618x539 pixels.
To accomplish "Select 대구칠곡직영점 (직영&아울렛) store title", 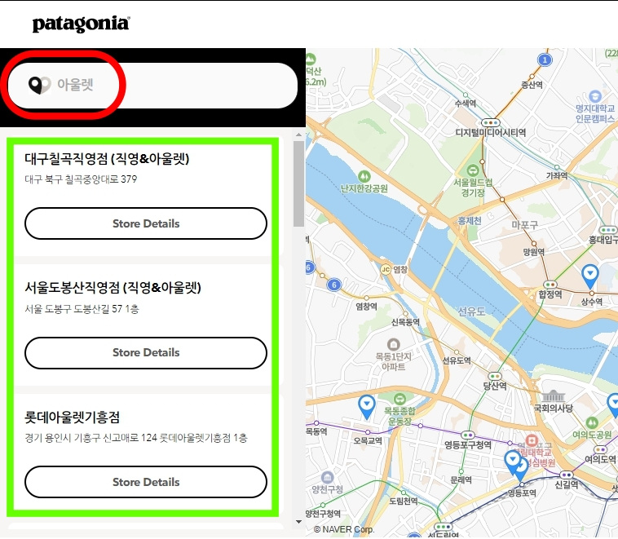I will [x=107, y=158].
